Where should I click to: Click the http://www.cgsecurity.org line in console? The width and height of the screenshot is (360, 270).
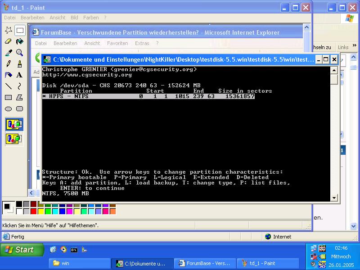pos(87,75)
